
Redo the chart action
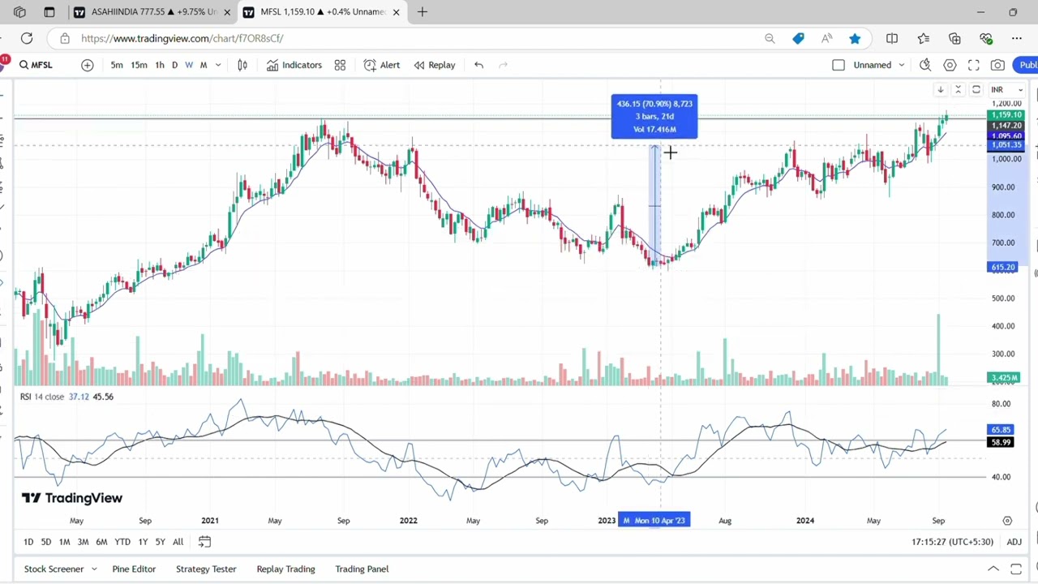click(x=503, y=65)
